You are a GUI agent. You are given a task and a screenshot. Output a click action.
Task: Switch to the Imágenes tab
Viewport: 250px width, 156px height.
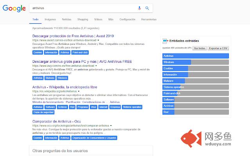click(x=50, y=19)
